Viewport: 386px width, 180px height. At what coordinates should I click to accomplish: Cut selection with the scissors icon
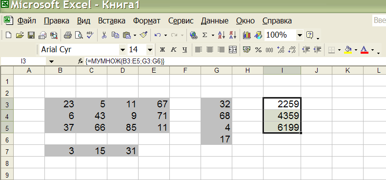pyautogui.click(x=104, y=35)
